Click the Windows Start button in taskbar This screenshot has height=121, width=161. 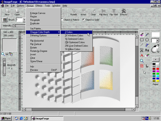(x=6, y=118)
